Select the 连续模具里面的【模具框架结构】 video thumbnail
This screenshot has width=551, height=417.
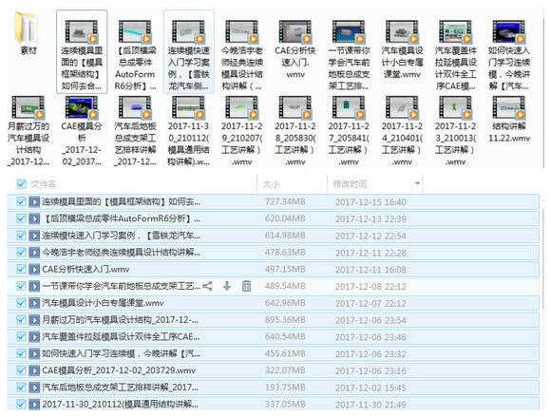click(81, 31)
